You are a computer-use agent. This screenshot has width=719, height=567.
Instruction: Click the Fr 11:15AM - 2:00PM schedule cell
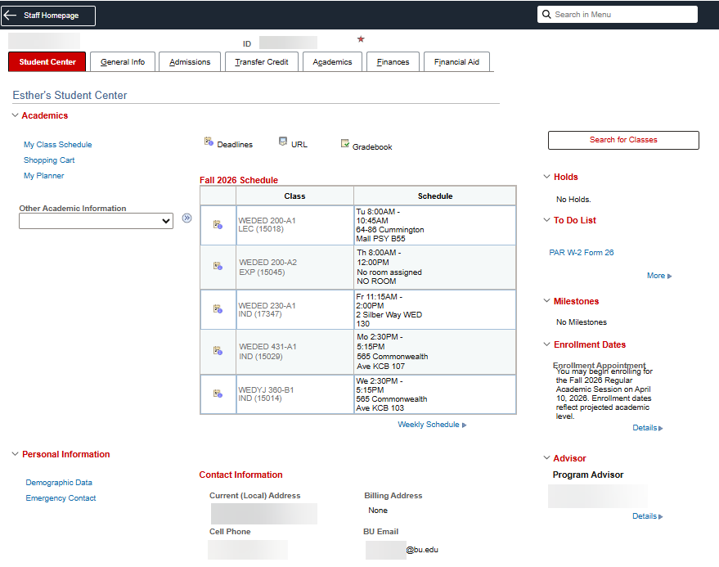[x=435, y=309]
